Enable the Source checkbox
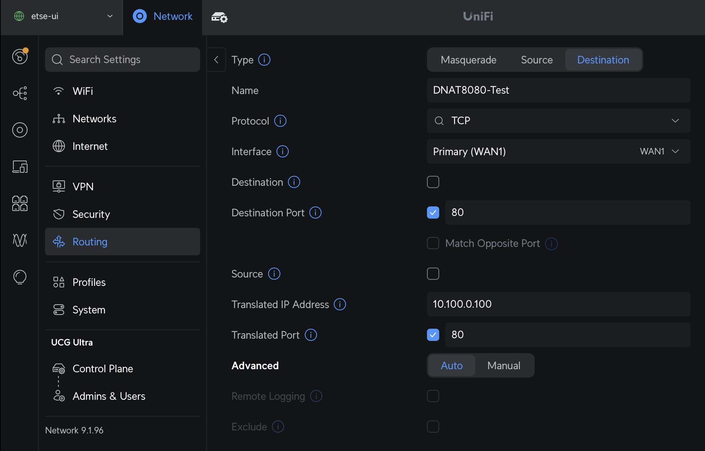Viewport: 705px width, 451px height. tap(433, 274)
